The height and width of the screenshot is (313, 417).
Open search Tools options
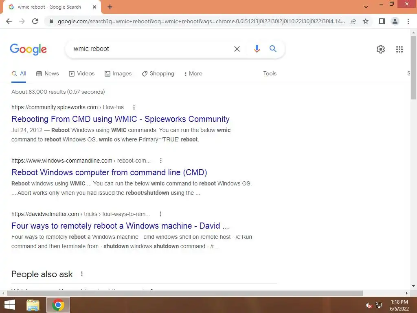coord(270,74)
